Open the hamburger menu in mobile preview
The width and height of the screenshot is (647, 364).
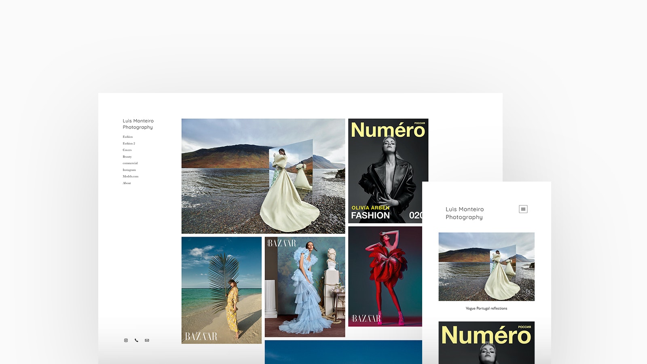[x=523, y=209]
